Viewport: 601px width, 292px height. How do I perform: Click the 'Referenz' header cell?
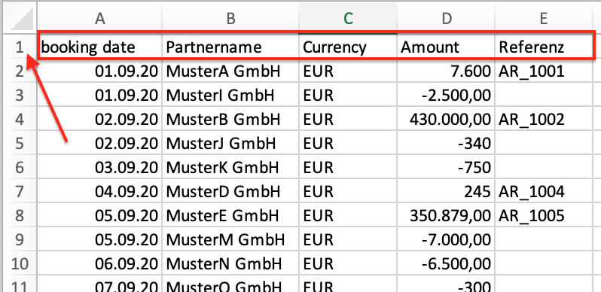tap(544, 47)
